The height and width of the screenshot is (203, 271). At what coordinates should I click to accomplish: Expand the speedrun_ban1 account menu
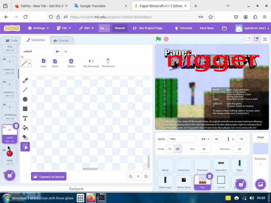click(252, 28)
